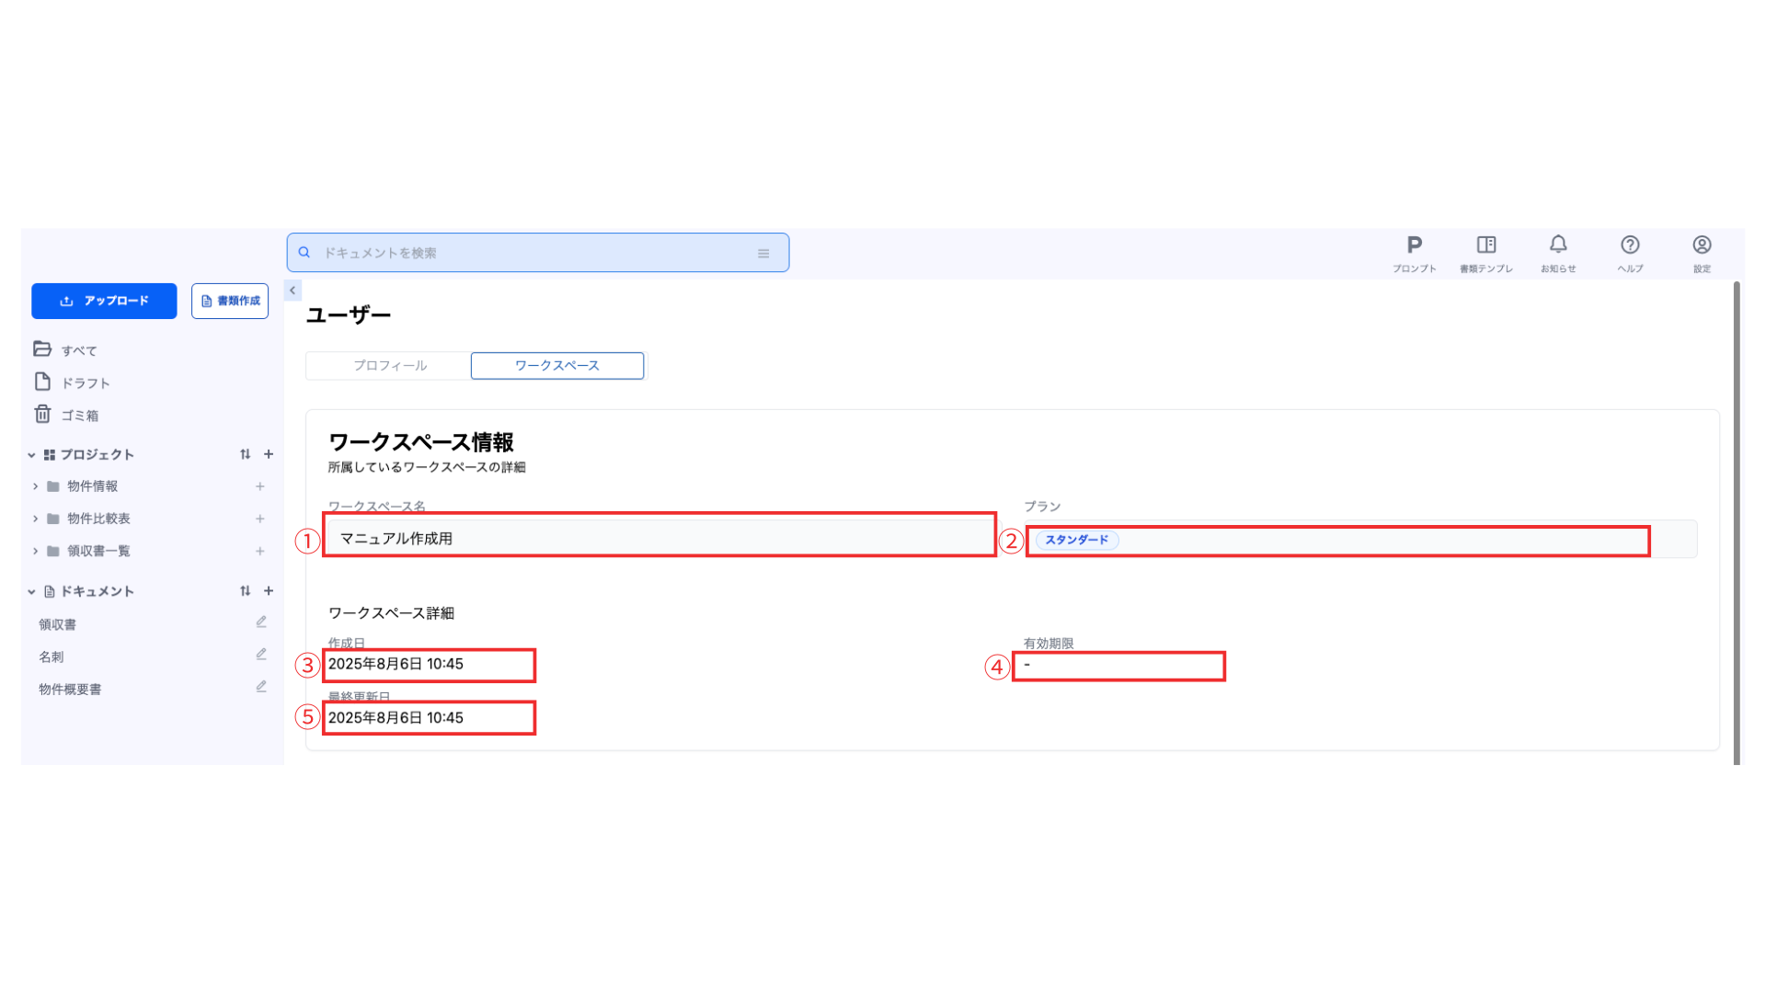This screenshot has width=1766, height=993.
Task: Click the ドキュメントを検索 search field
Action: [x=524, y=254]
